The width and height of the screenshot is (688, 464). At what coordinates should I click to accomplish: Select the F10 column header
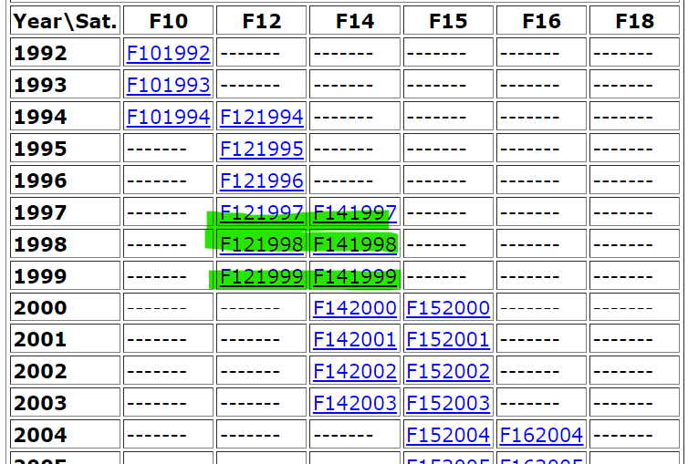point(169,20)
